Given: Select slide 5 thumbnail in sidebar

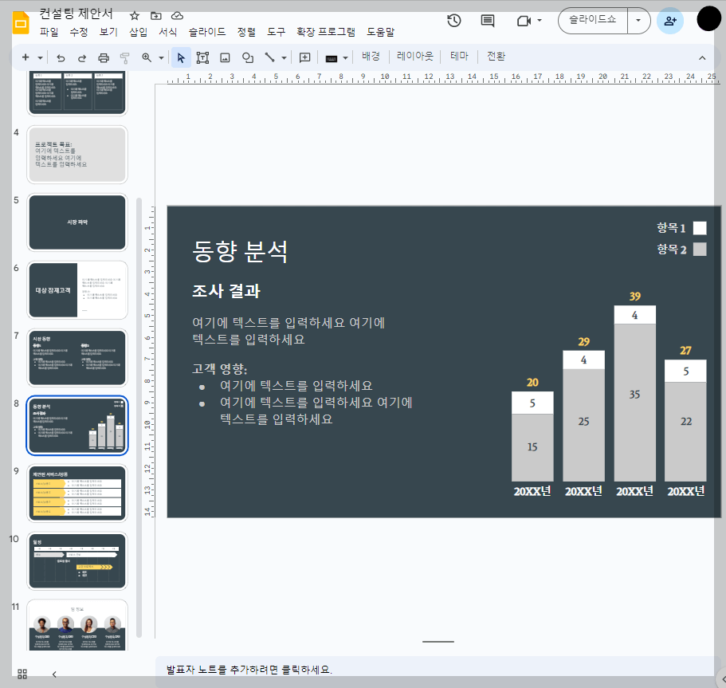Looking at the screenshot, I should [x=77, y=222].
